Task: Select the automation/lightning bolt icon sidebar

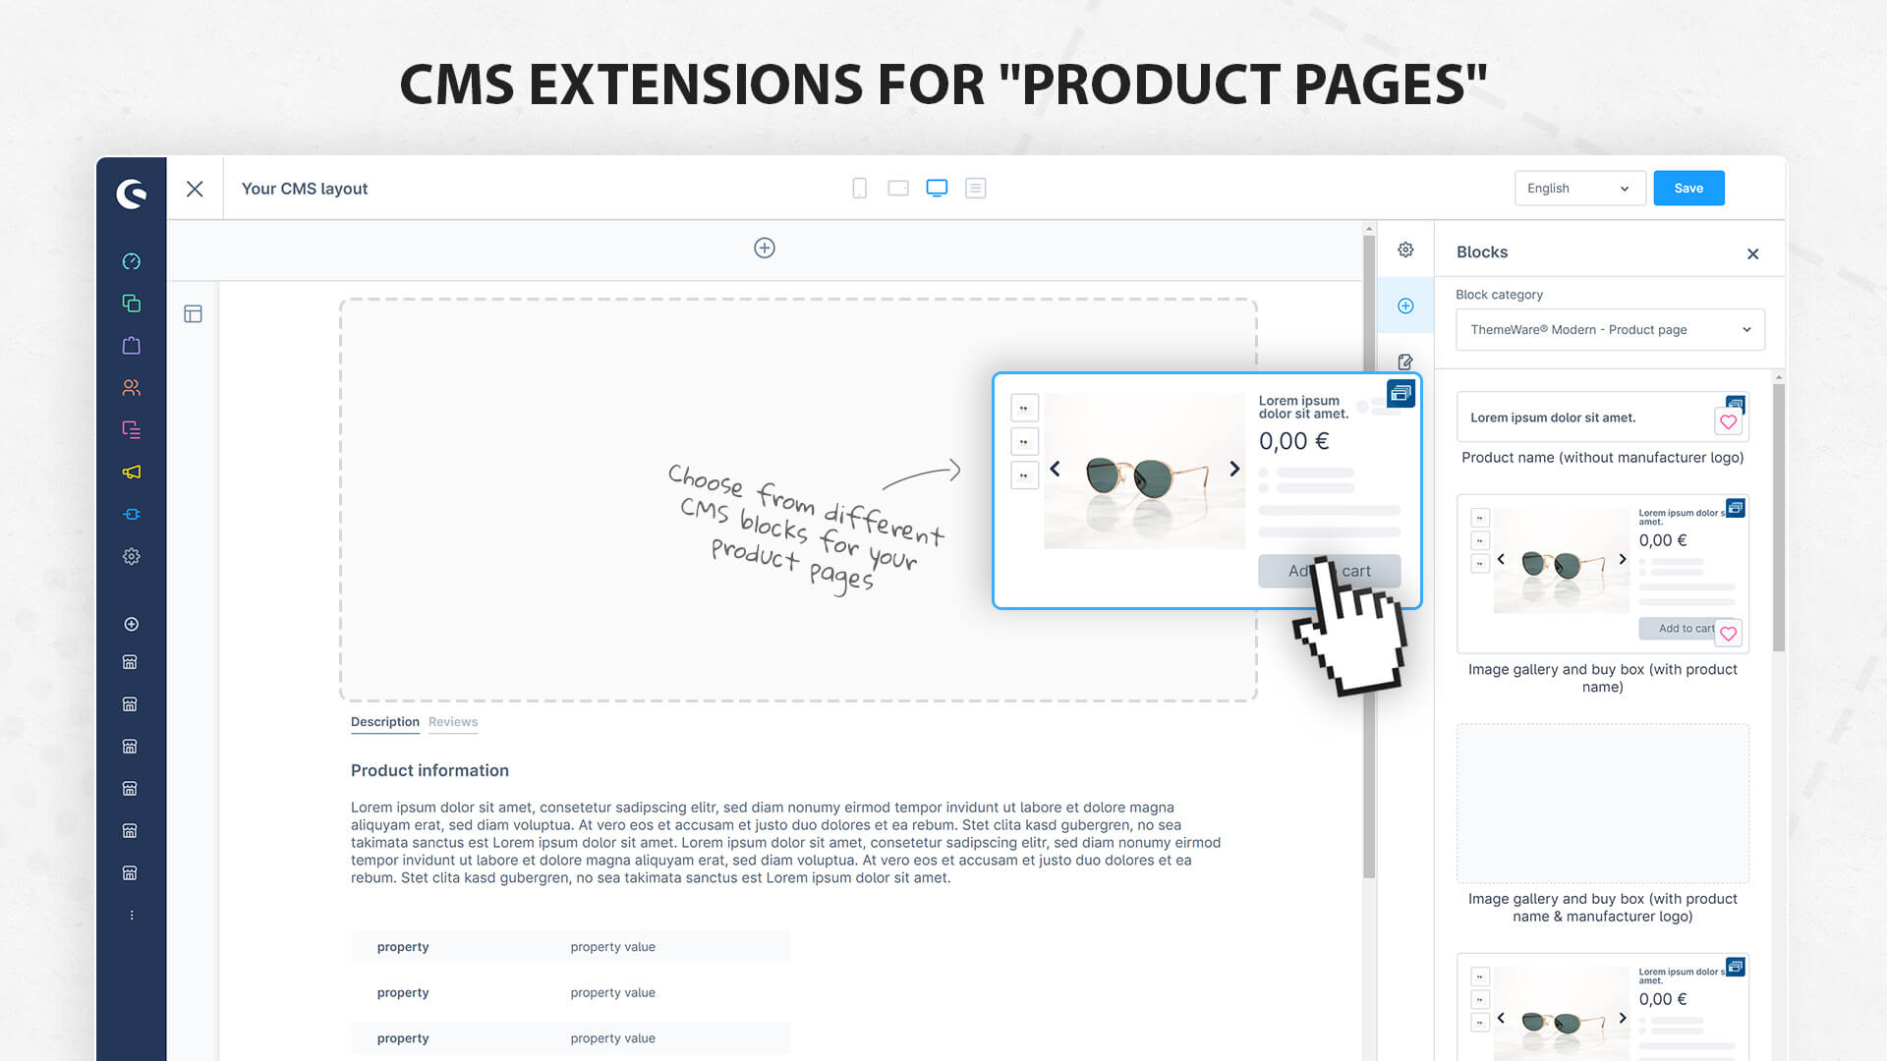Action: pos(130,515)
